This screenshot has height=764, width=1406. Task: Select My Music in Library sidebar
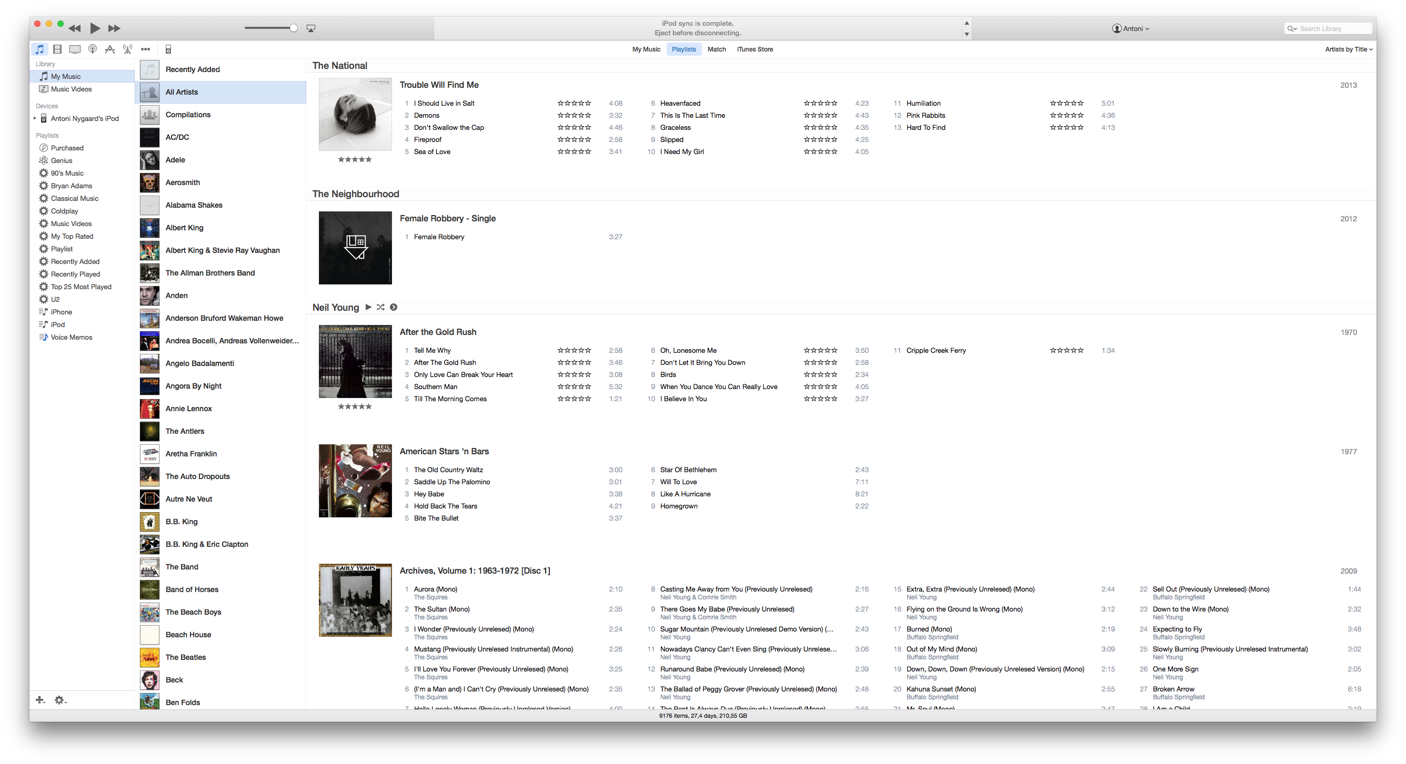point(83,76)
